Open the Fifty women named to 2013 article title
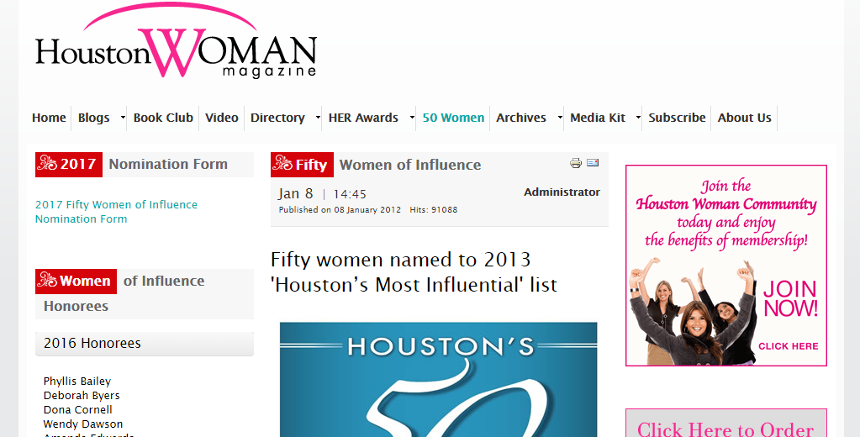860x437 pixels. (x=414, y=272)
